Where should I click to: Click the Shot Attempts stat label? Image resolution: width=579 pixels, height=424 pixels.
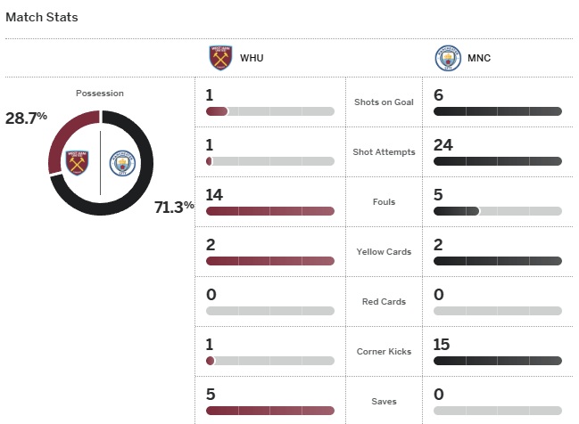click(x=385, y=151)
